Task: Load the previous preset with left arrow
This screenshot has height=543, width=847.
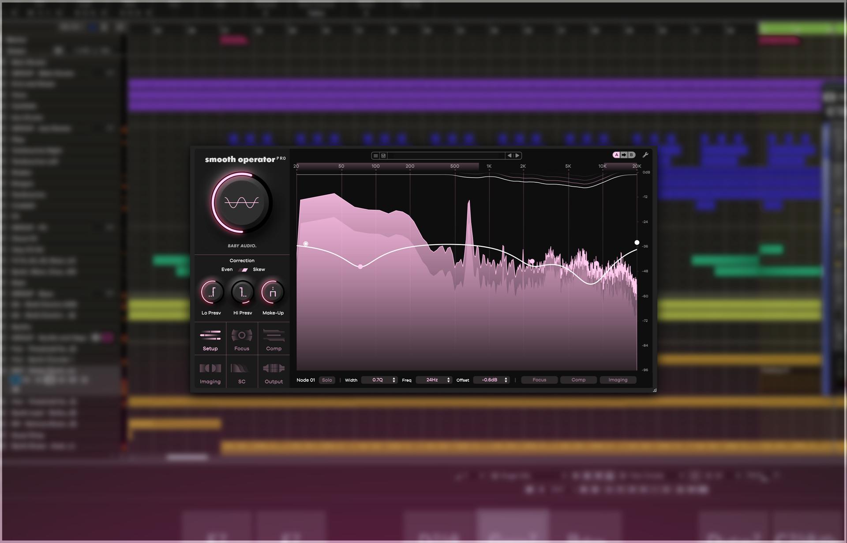Action: 510,155
